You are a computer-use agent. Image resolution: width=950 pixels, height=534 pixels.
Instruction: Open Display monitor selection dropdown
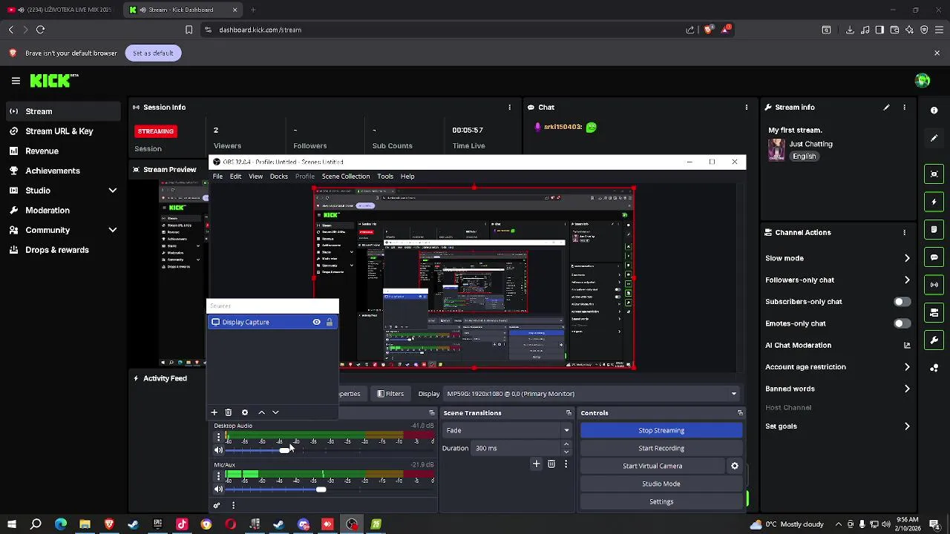pyautogui.click(x=592, y=394)
